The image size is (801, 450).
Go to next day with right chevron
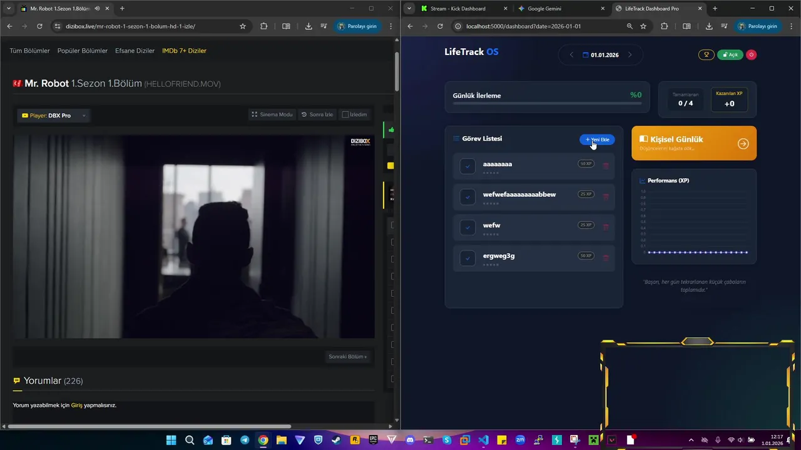[630, 55]
